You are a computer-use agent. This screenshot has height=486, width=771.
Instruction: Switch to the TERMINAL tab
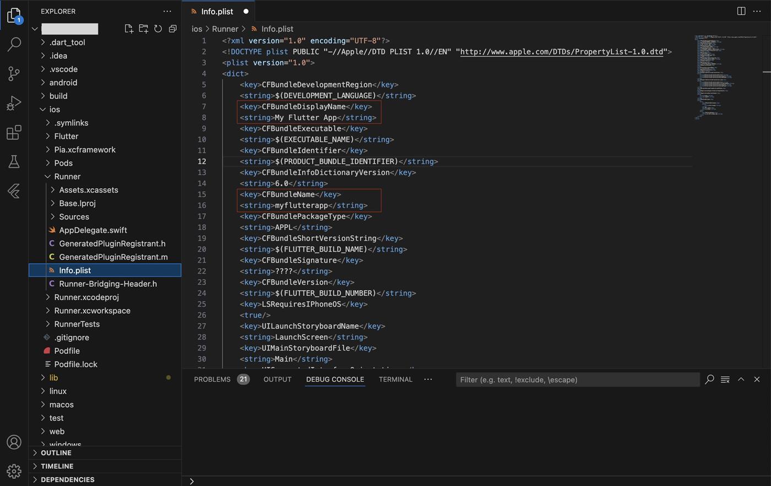click(x=395, y=379)
